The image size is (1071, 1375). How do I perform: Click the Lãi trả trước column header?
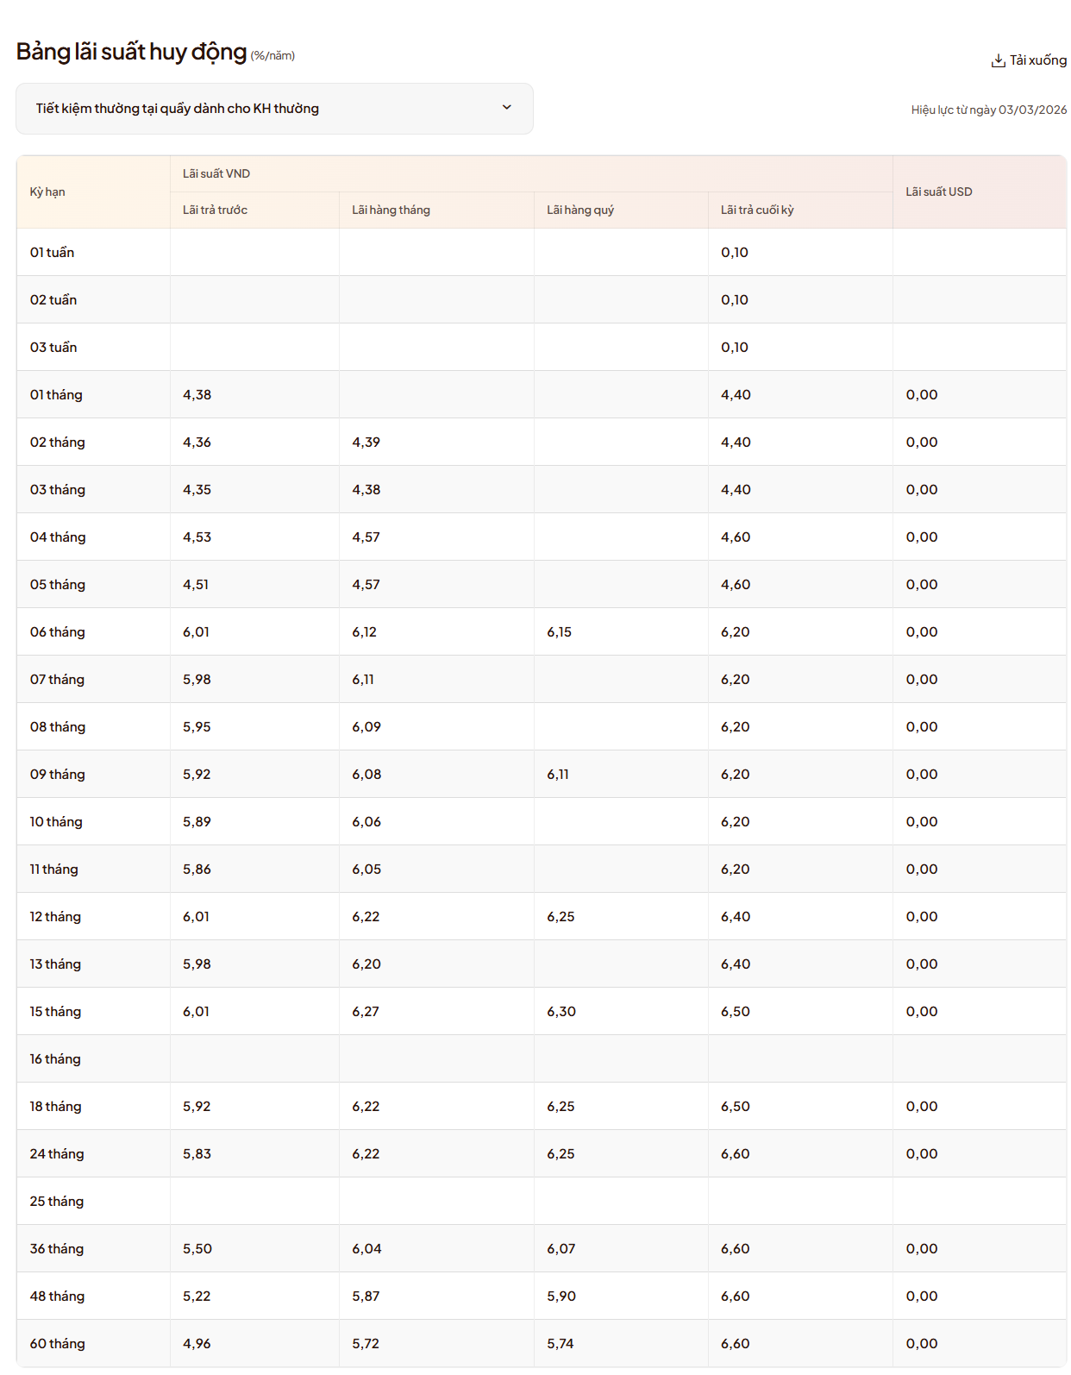click(x=215, y=210)
